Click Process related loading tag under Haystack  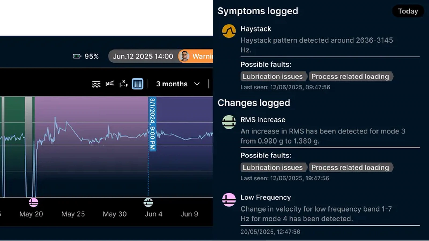point(351,77)
